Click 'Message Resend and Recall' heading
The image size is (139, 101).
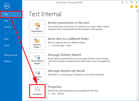coord(66,71)
